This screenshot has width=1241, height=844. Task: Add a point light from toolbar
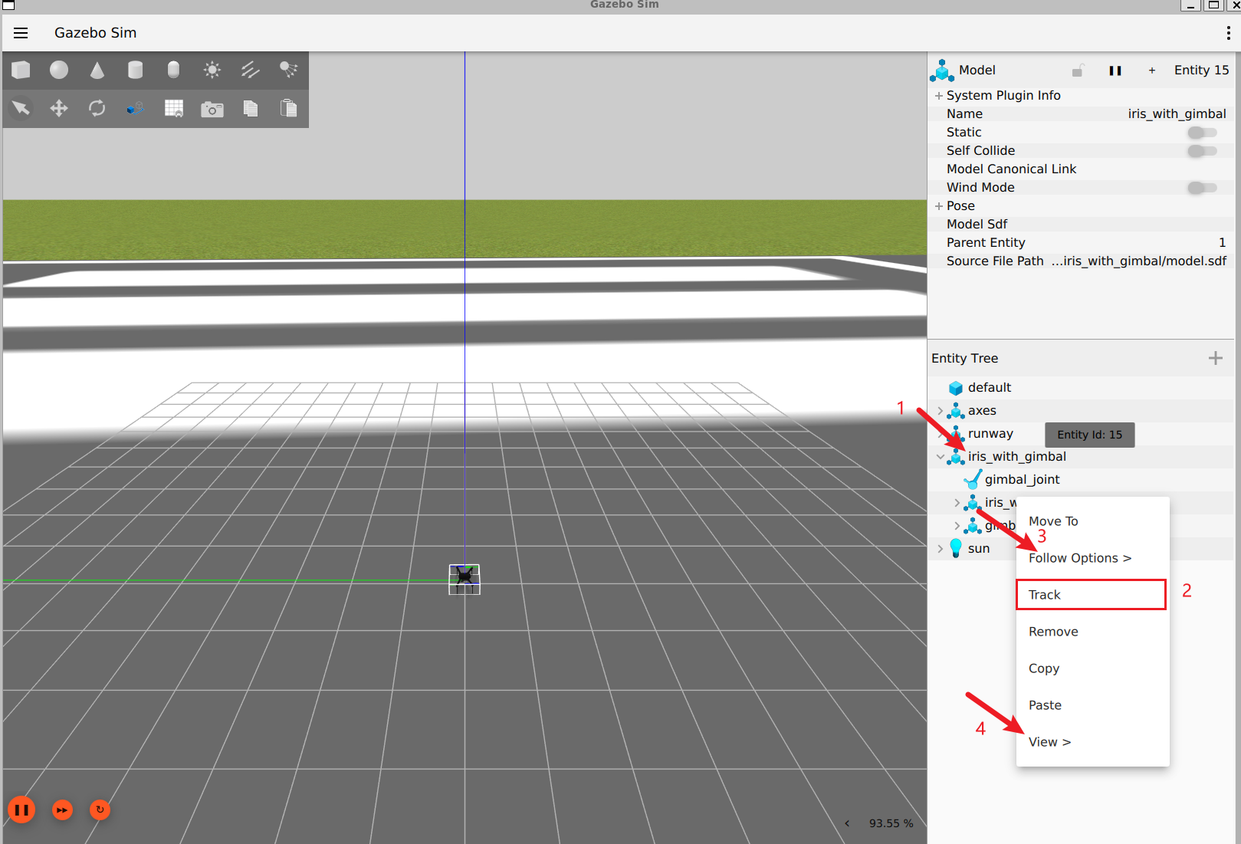tap(212, 71)
